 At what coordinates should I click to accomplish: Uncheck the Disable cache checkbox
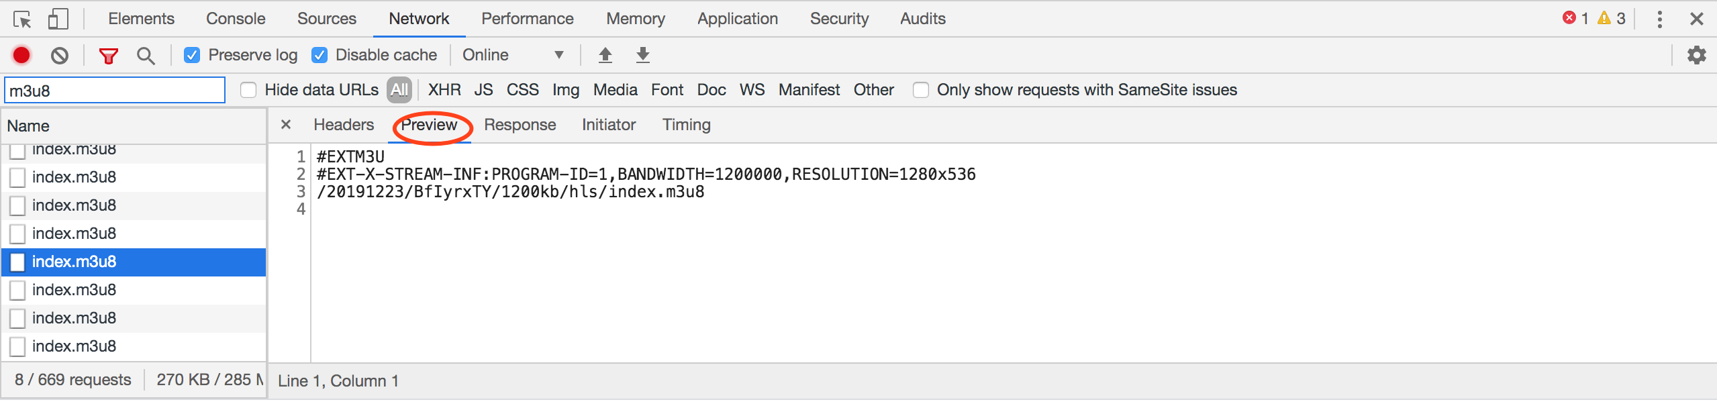point(320,55)
